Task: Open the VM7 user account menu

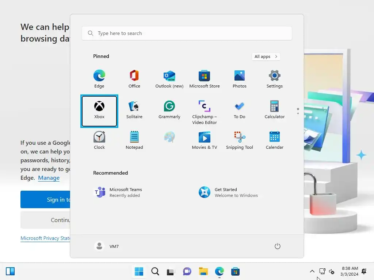Action: [107, 246]
